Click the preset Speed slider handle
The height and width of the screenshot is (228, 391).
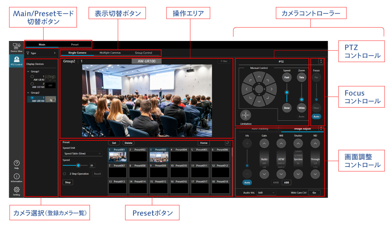(78, 165)
